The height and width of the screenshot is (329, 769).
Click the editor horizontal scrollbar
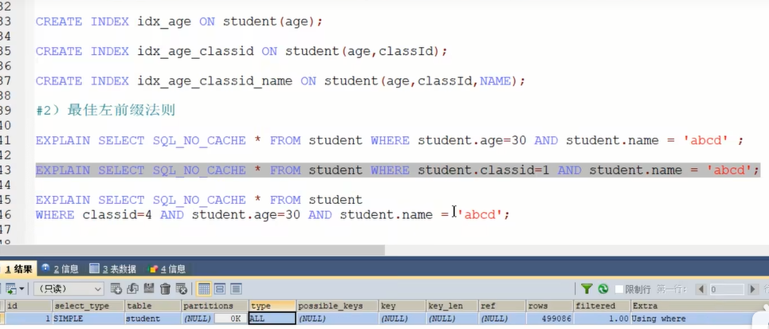tap(192, 250)
